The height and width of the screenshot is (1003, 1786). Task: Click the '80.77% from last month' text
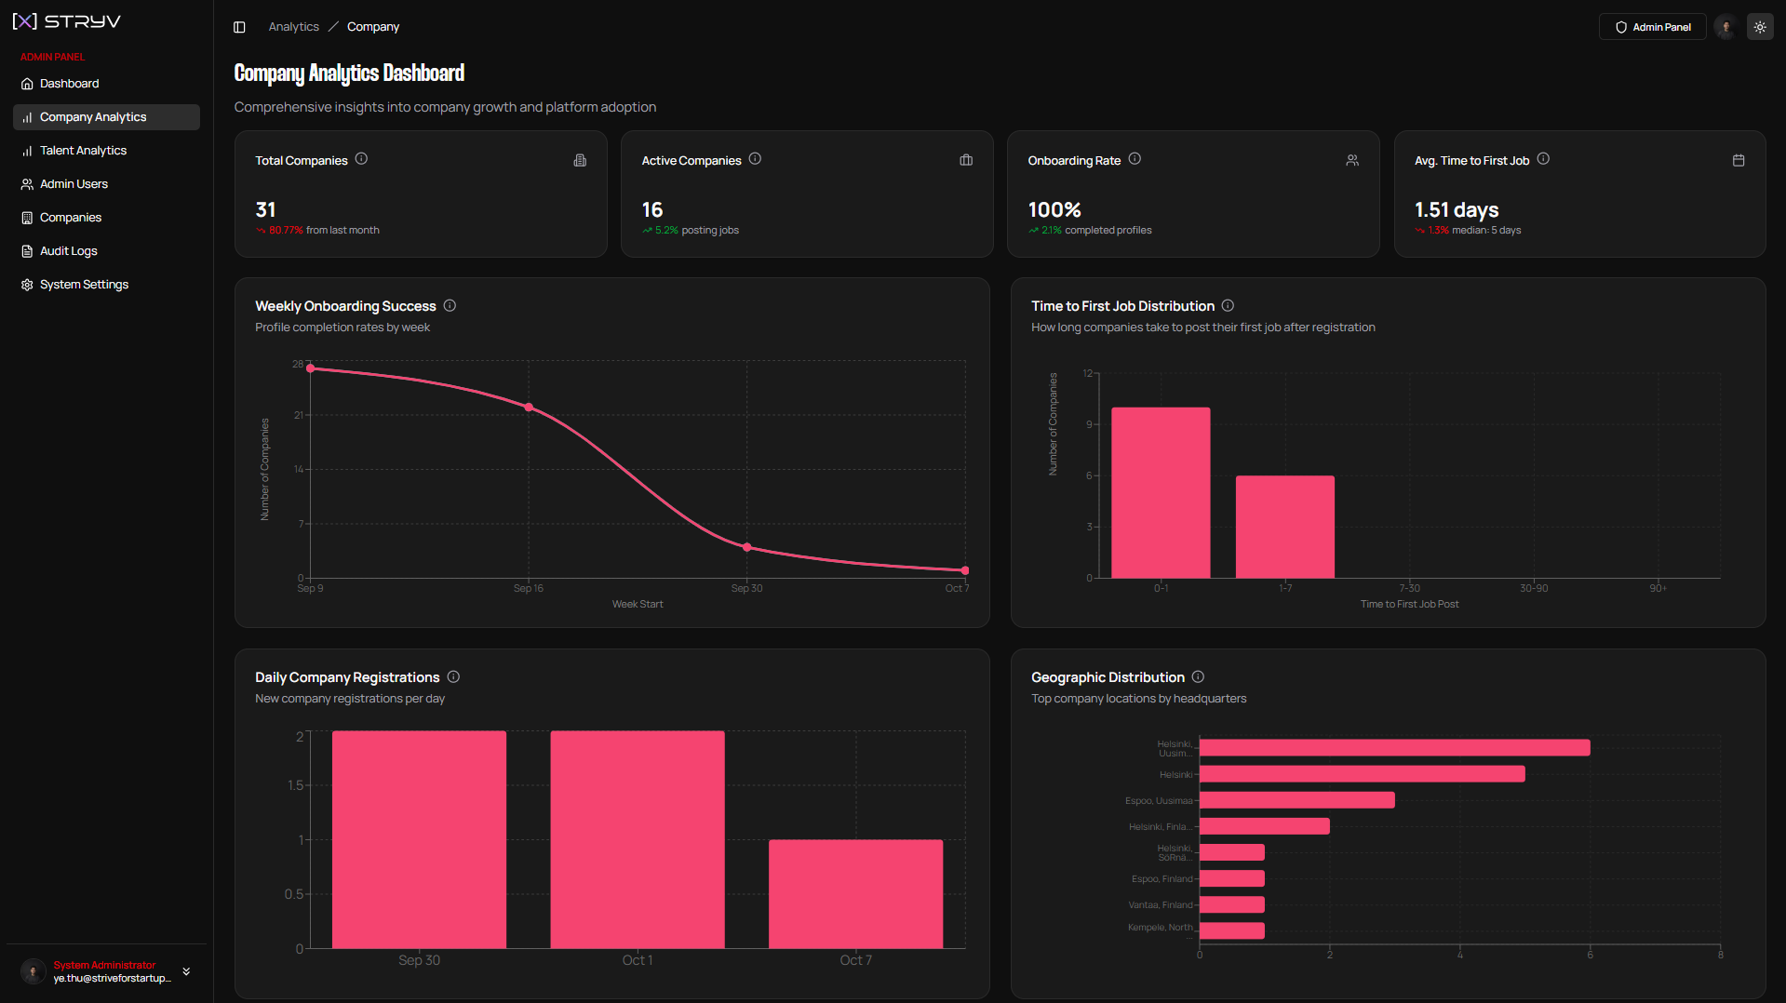324,230
